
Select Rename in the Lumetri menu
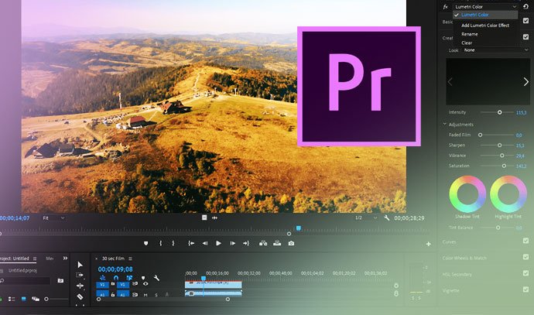469,34
